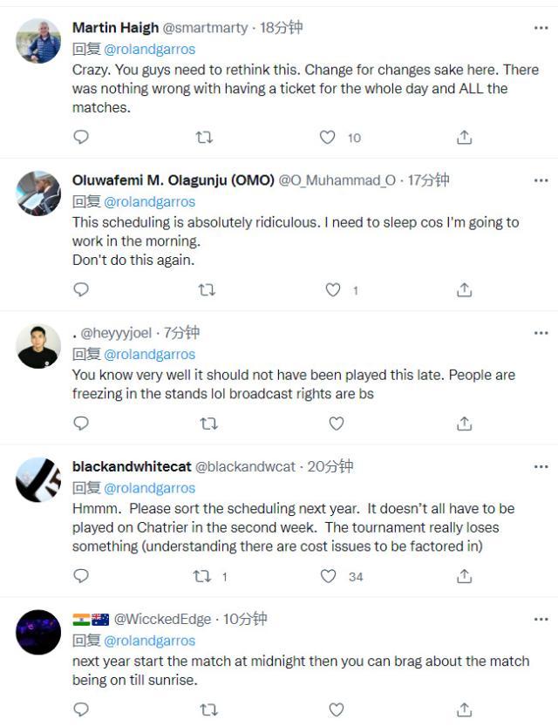
Task: Retweet the heyyyjoel tweet
Action: (208, 424)
